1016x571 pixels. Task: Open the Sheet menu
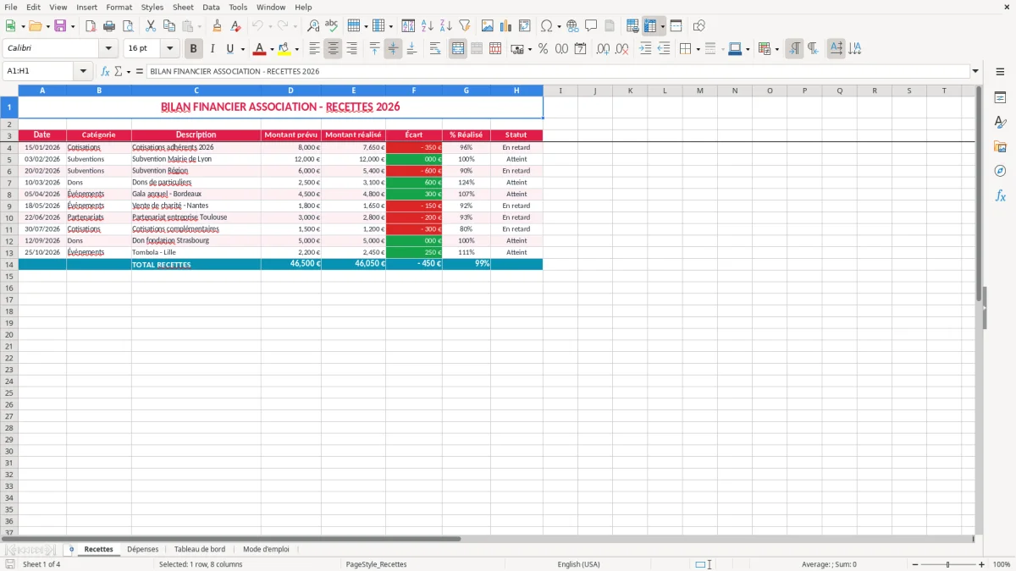[x=183, y=7]
